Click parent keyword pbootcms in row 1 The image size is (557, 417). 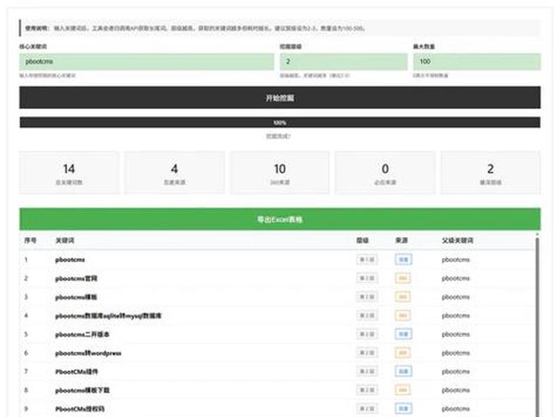pyautogui.click(x=456, y=260)
